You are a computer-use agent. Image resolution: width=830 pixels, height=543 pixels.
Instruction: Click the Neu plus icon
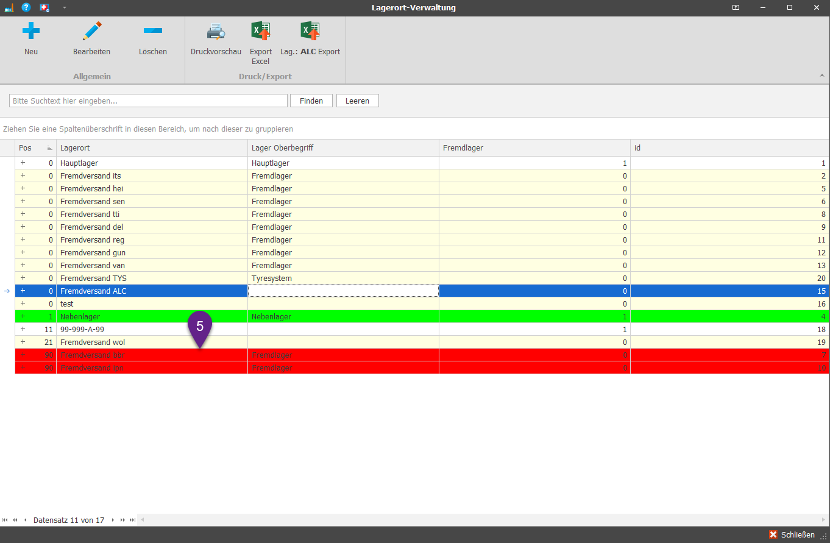[31, 30]
